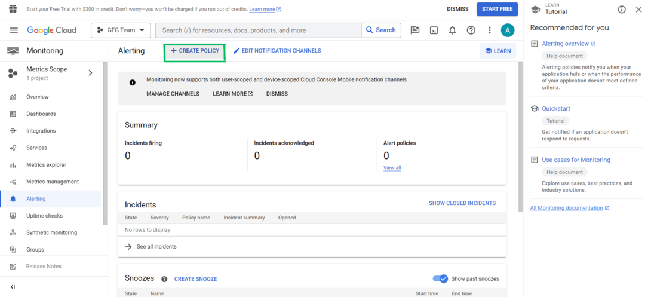Open the Gemini chat assistant icon
The image size is (651, 297).
click(x=415, y=30)
